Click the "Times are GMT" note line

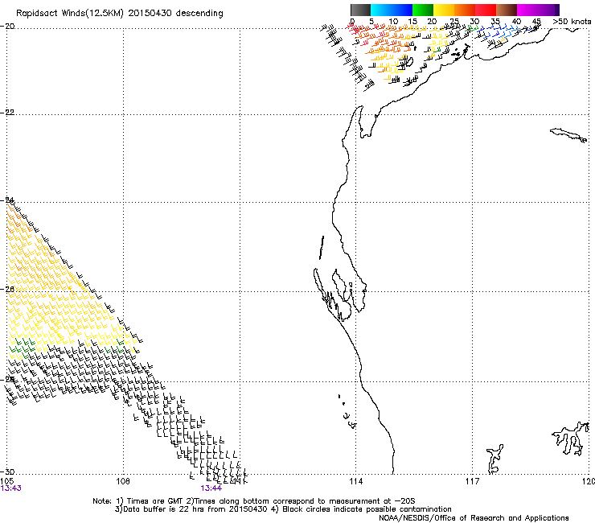click(x=254, y=501)
